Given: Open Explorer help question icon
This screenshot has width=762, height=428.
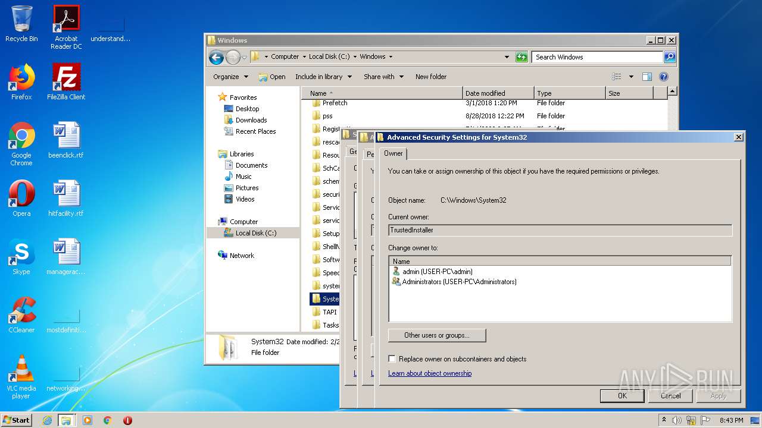Looking at the screenshot, I should [x=664, y=77].
